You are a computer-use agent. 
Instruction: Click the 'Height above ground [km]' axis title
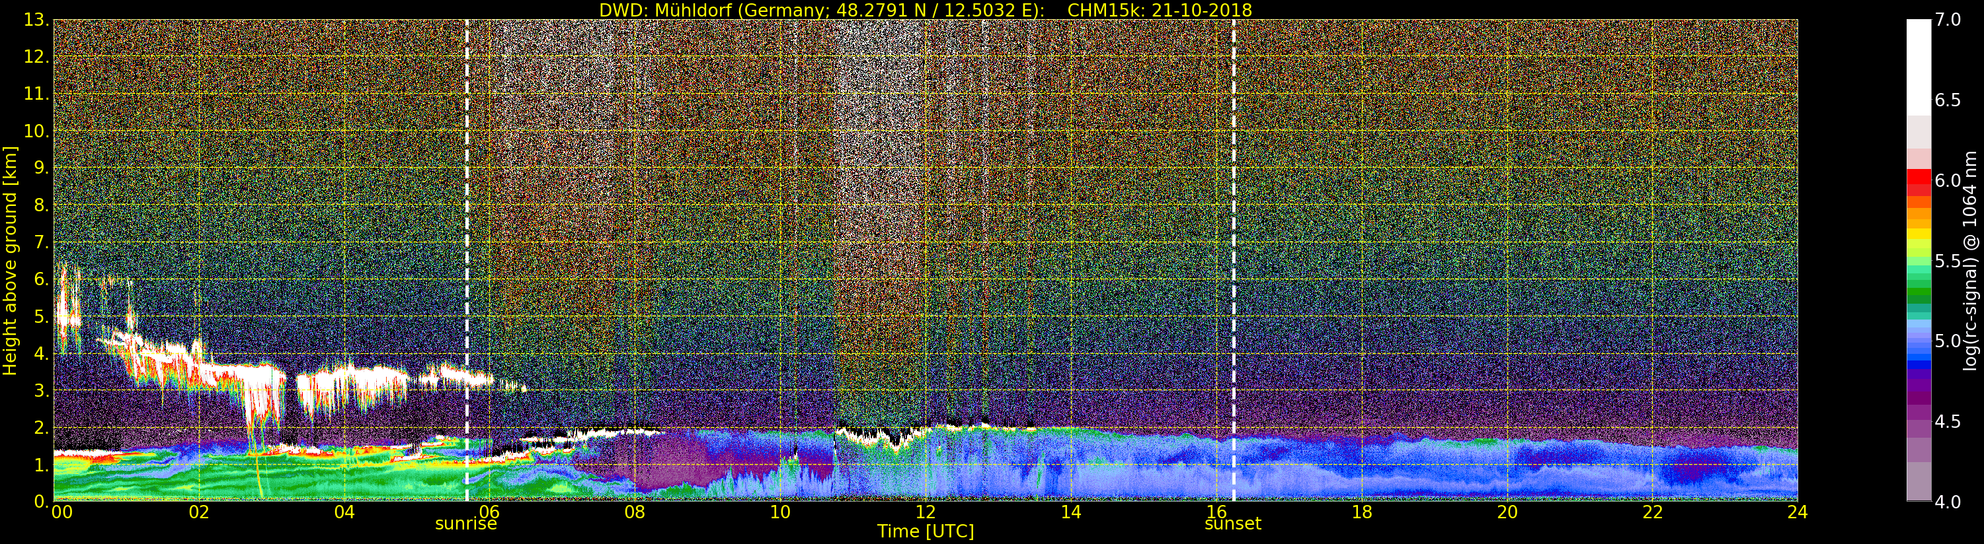tap(10, 260)
